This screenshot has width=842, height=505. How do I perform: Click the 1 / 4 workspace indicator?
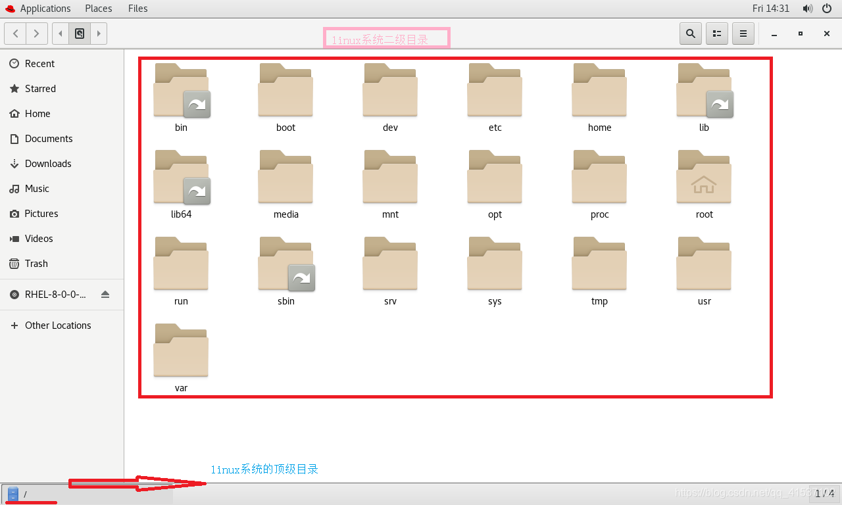[x=825, y=493]
